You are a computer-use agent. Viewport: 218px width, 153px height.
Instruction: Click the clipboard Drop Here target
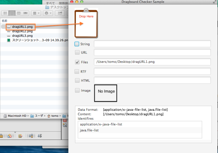click(x=86, y=23)
